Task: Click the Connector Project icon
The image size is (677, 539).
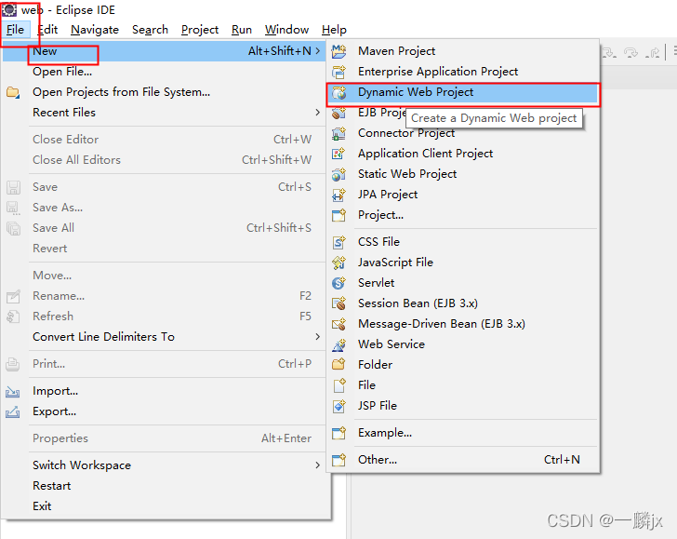Action: click(x=338, y=133)
